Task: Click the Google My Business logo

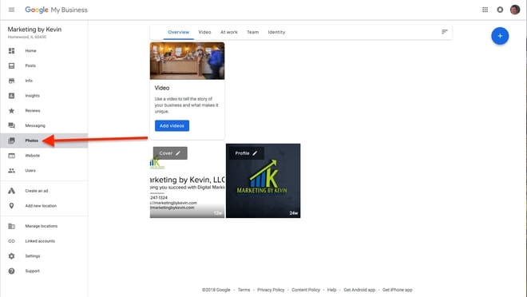Action: [x=56, y=10]
